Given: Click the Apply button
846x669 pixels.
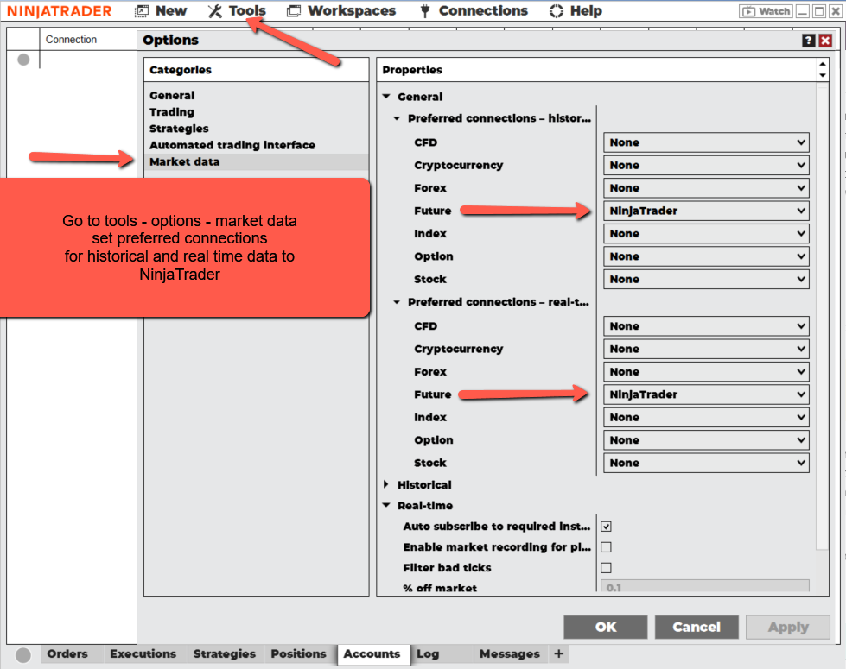Looking at the screenshot, I should click(788, 627).
